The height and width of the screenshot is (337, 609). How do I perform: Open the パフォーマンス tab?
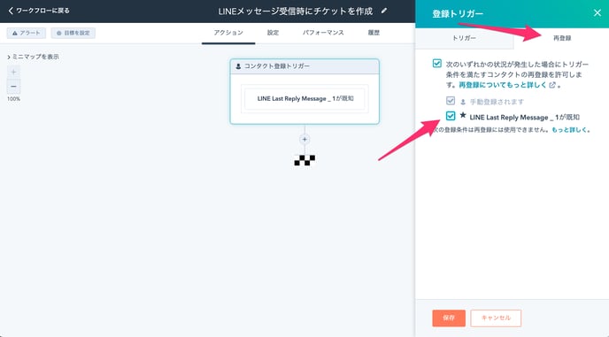pyautogui.click(x=323, y=33)
